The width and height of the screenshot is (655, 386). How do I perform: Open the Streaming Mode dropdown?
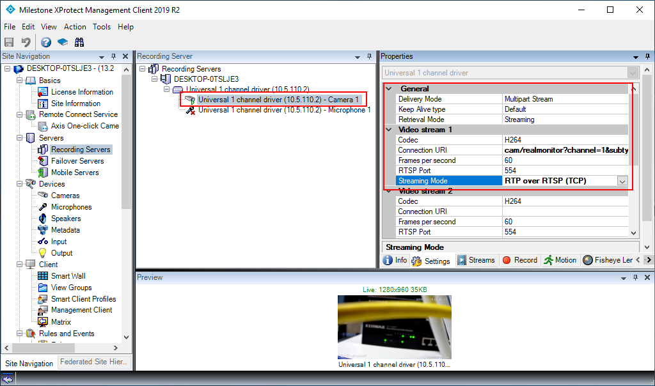click(622, 181)
